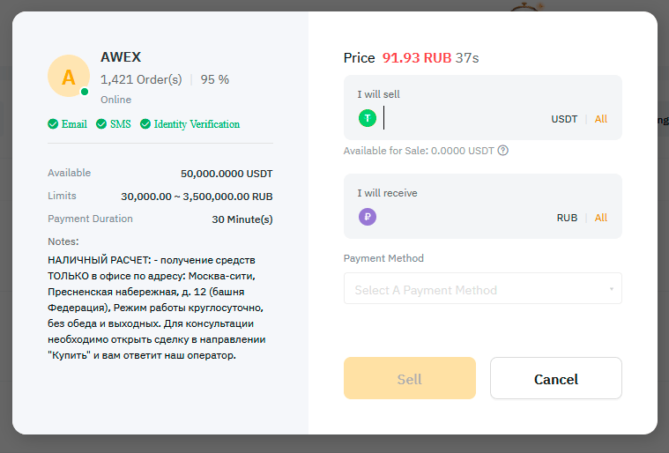Click the purple ruble currency icon
669x453 pixels.
tap(368, 217)
